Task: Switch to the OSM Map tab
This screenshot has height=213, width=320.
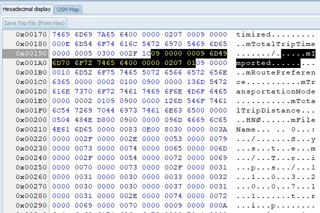Action: click(68, 9)
